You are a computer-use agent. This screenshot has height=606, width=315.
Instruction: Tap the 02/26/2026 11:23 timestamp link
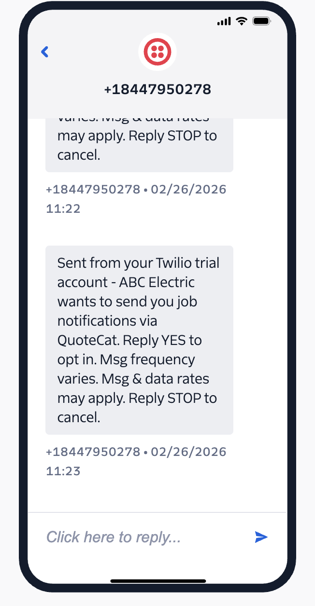pyautogui.click(x=136, y=461)
